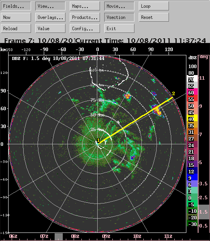Click the Value readout button
The image size is (210, 241).
click(x=50, y=29)
